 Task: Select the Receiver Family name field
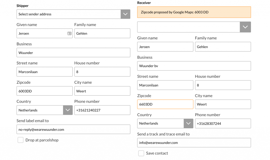223,47
